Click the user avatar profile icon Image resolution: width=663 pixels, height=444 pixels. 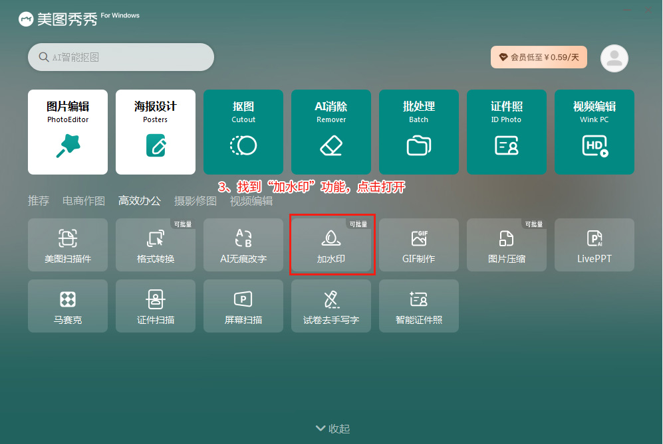(614, 58)
